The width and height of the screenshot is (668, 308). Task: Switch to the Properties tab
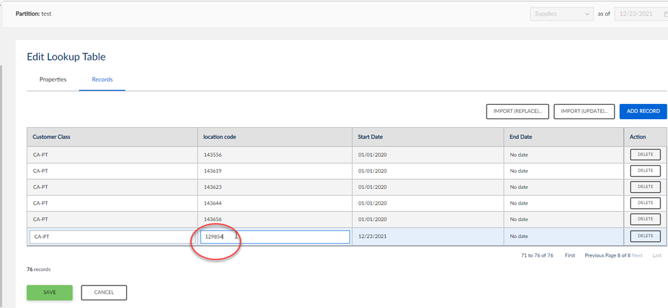(53, 79)
